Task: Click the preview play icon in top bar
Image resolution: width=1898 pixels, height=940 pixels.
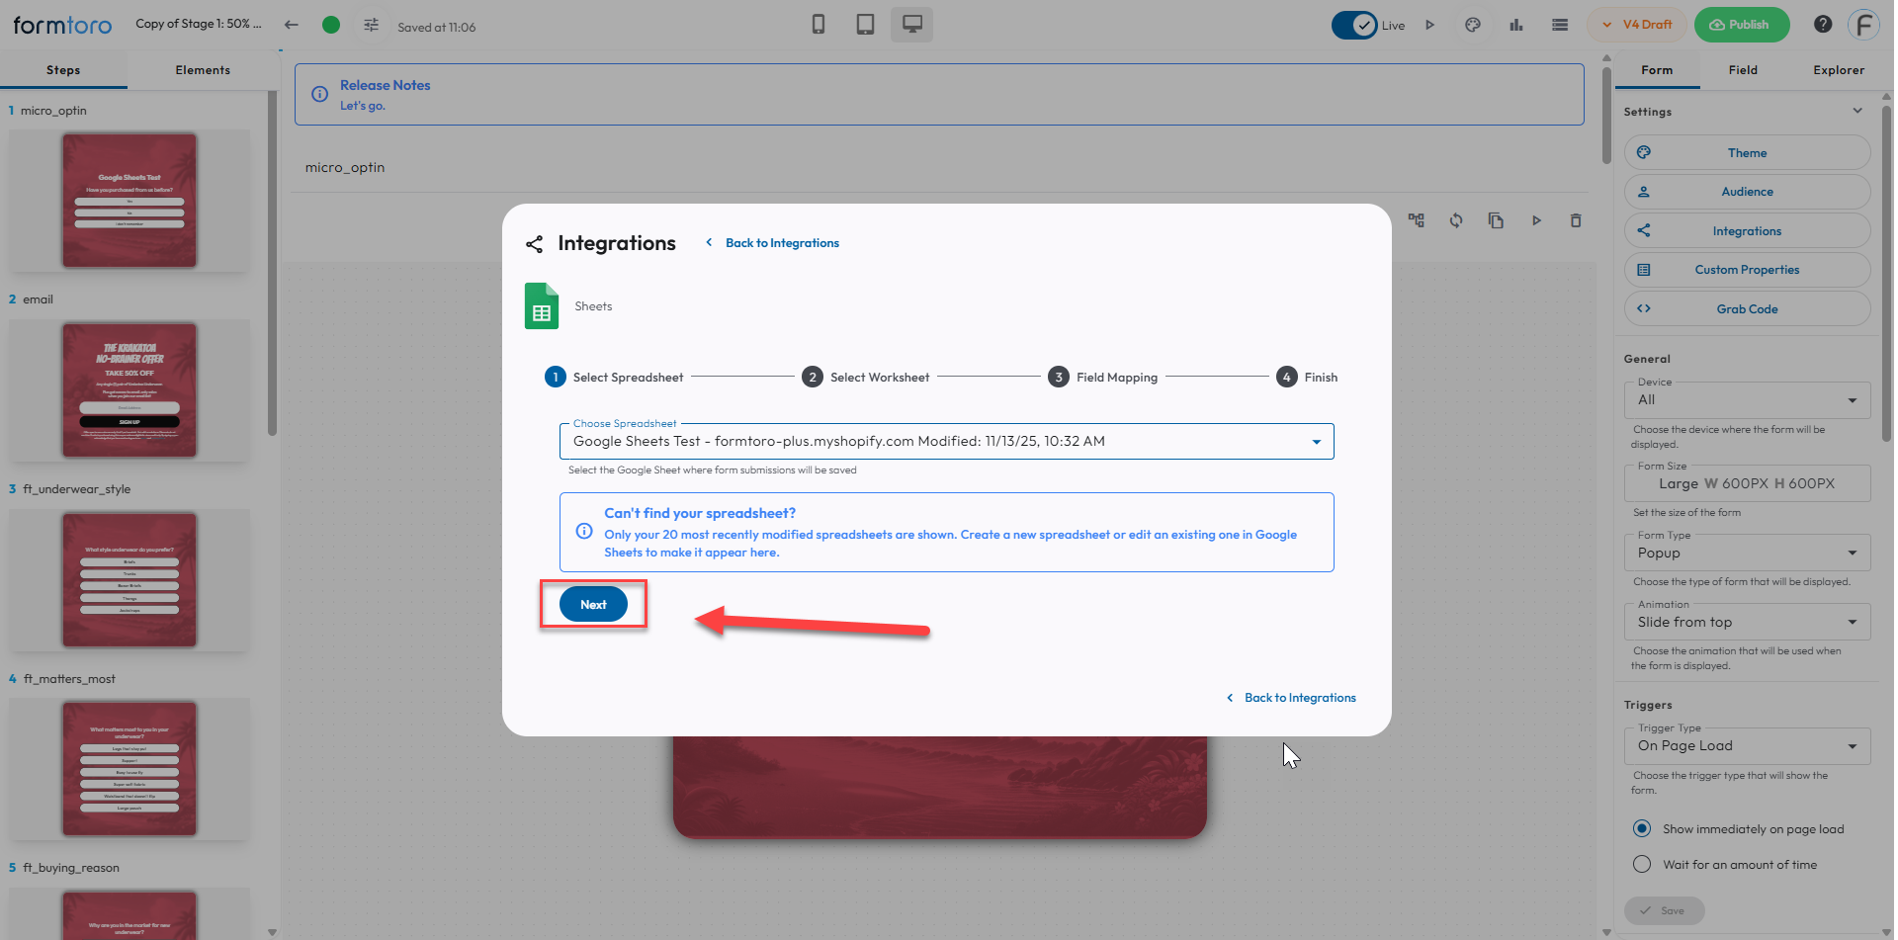Action: click(1429, 25)
